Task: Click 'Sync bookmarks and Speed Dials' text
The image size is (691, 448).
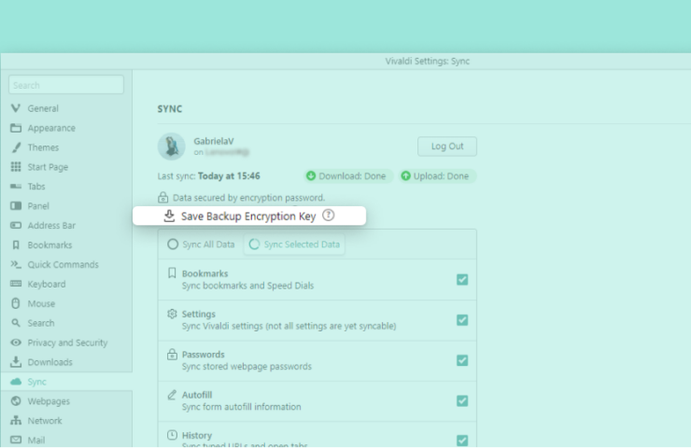Action: [x=248, y=286]
